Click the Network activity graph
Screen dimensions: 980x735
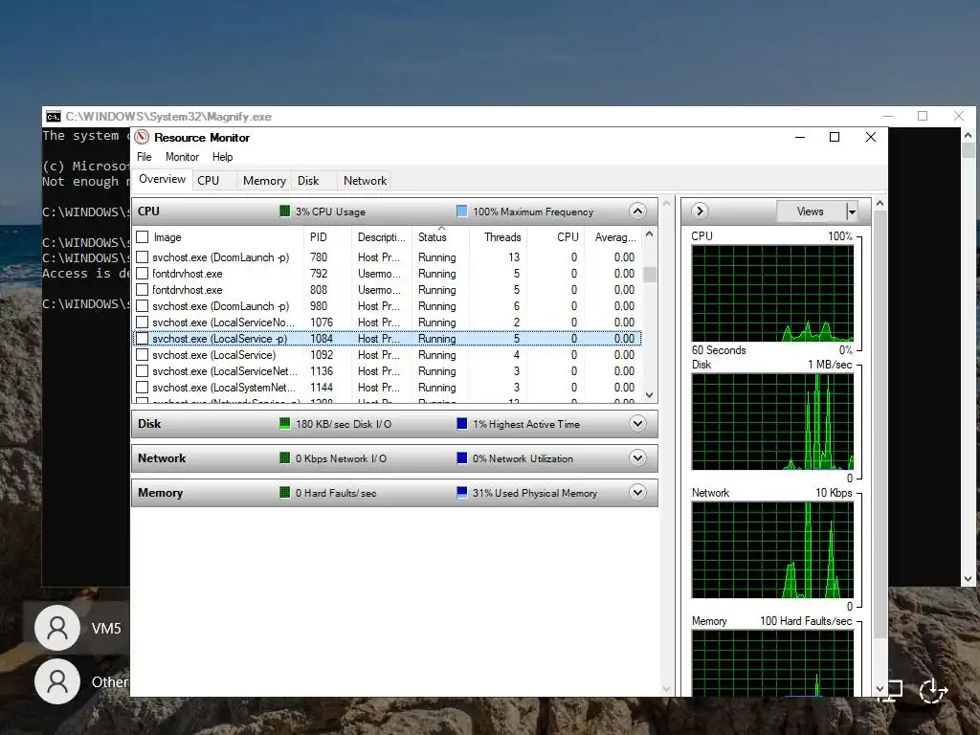(772, 550)
